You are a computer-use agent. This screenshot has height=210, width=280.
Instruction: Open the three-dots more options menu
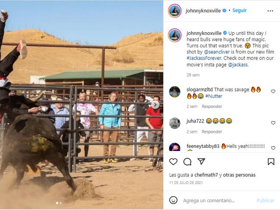pyautogui.click(x=270, y=11)
